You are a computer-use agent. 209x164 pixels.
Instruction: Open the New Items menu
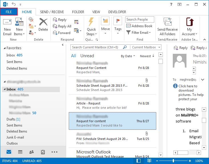tap(19, 27)
